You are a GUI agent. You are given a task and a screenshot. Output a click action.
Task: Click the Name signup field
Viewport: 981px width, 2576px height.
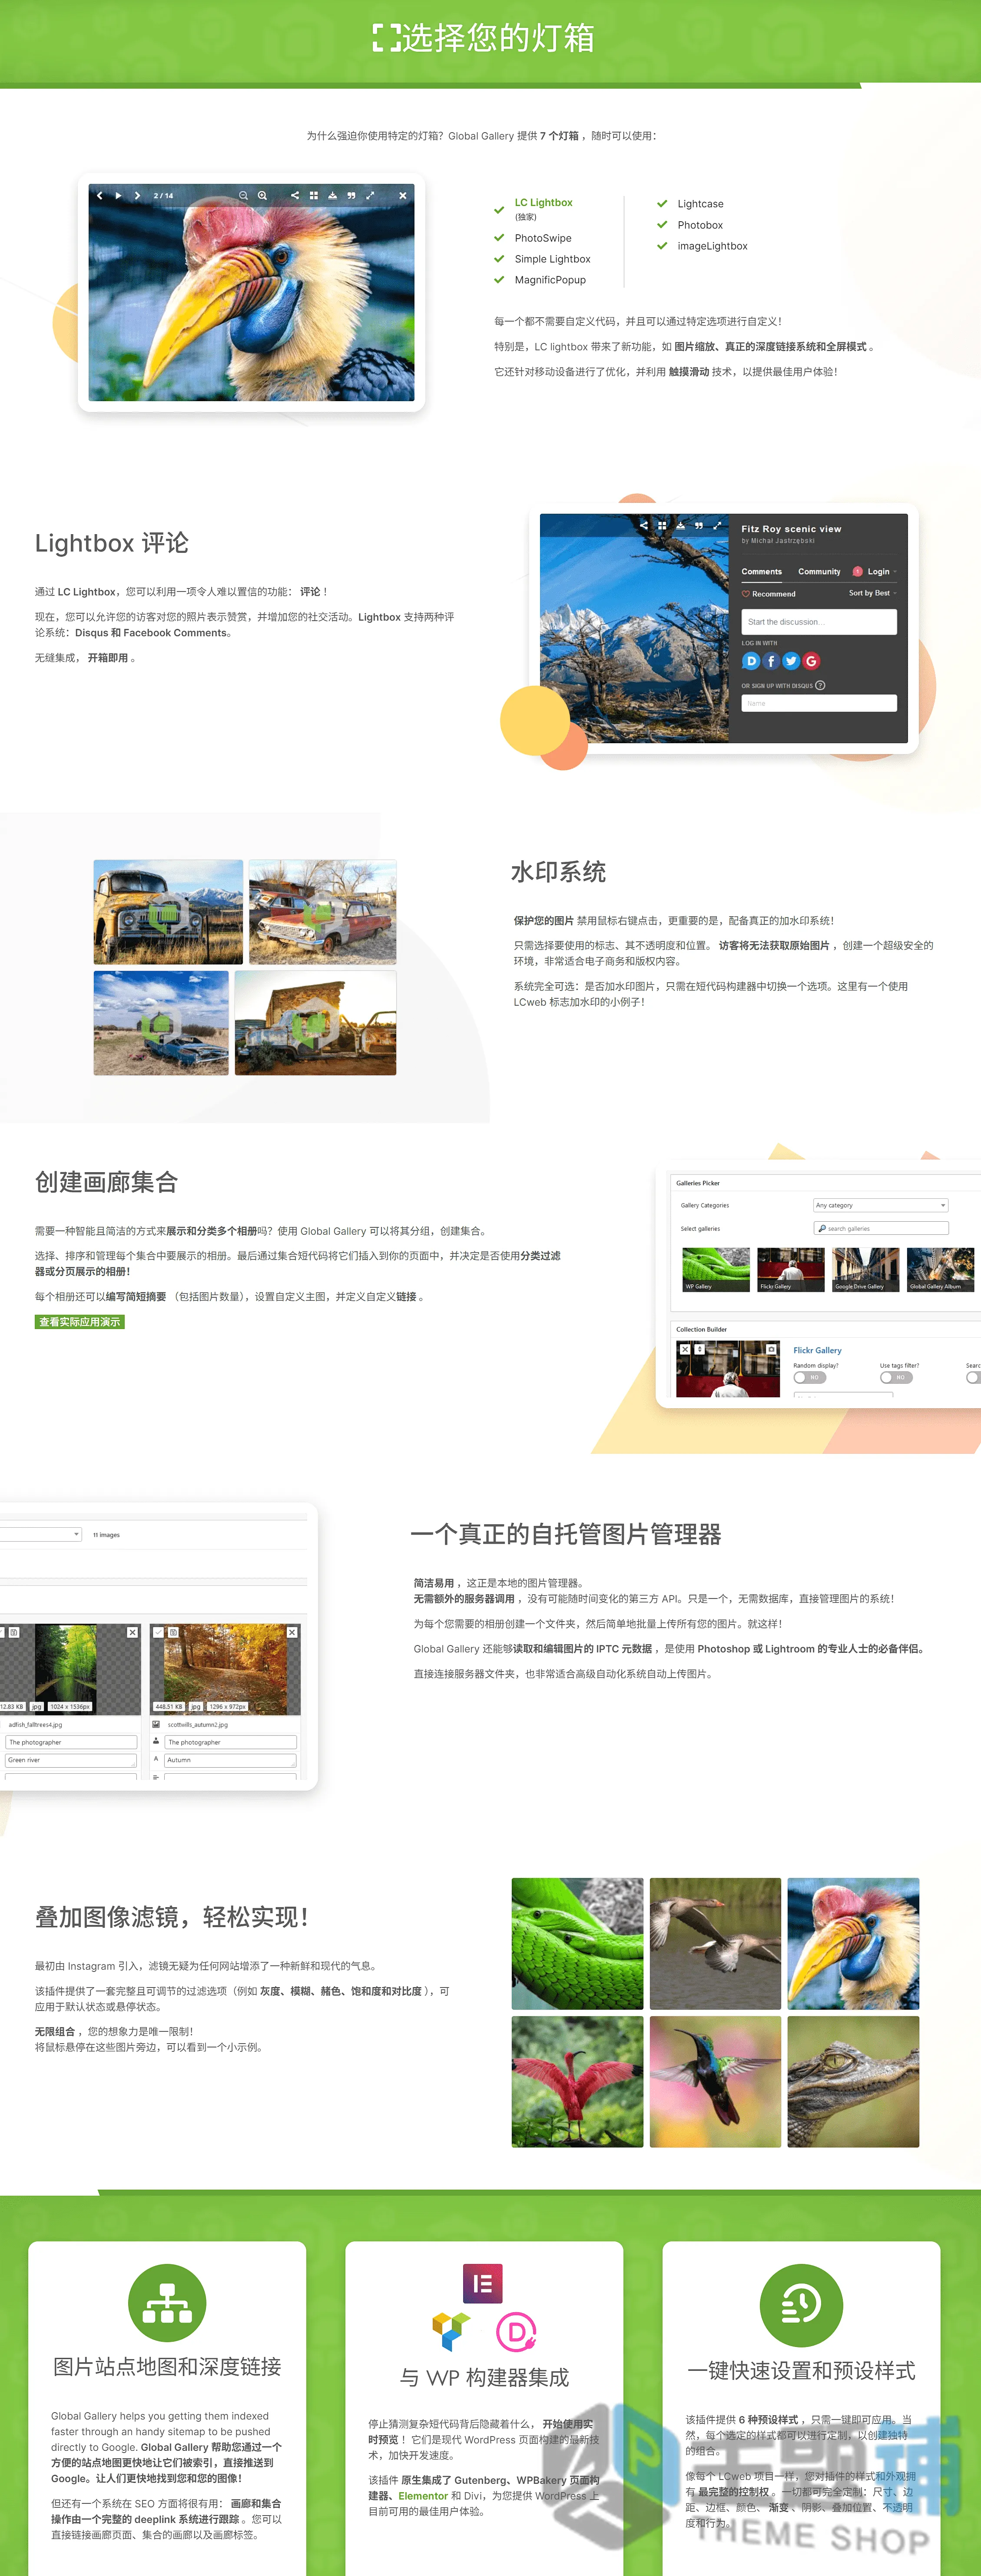[x=819, y=703]
